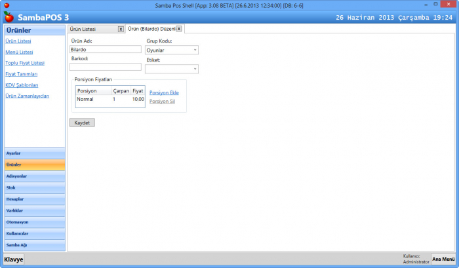The image size is (459, 268).
Task: Click the Porsiyon Sil link
Action: tap(162, 102)
